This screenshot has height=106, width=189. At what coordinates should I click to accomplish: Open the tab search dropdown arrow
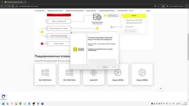click(x=2, y=2)
